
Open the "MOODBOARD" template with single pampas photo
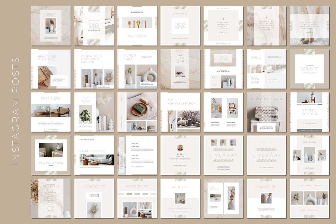[x=94, y=198]
